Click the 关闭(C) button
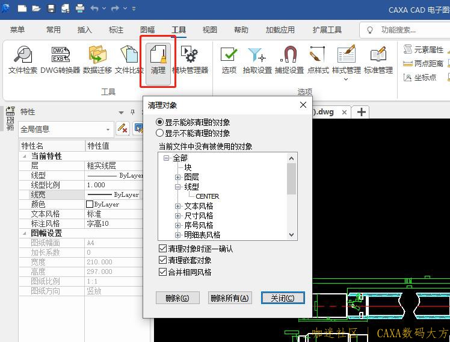Viewport: 450px width, 342px height. pos(283,298)
